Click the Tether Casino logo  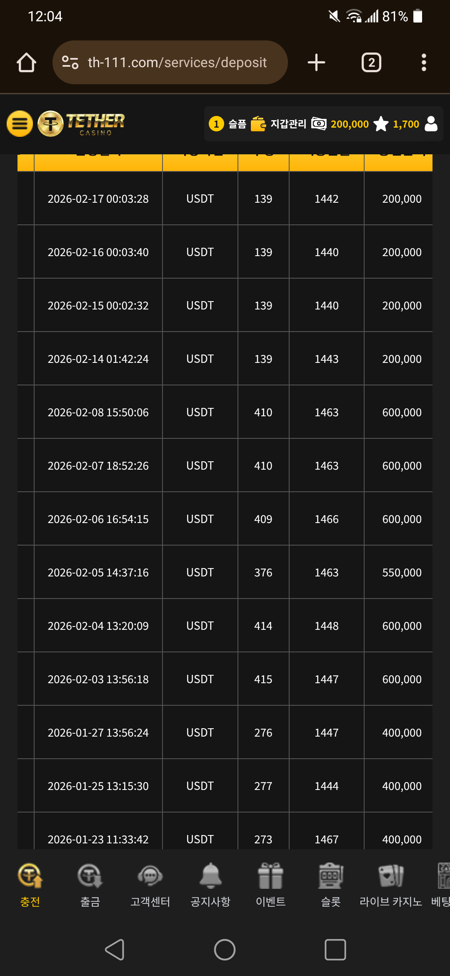pos(82,123)
